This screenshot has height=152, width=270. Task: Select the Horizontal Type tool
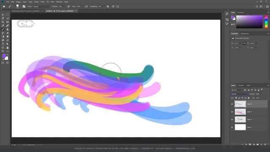click(3, 44)
